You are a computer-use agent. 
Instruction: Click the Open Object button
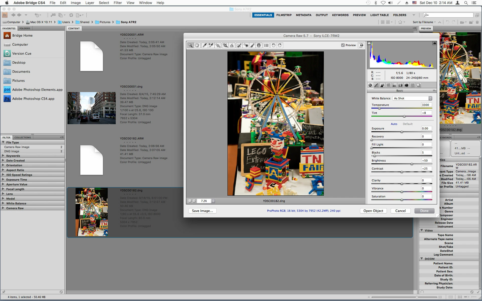(373, 211)
